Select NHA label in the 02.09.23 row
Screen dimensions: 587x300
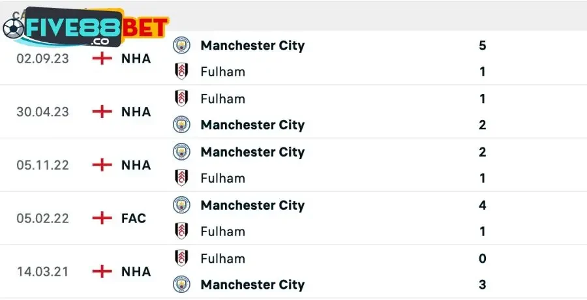(136, 58)
